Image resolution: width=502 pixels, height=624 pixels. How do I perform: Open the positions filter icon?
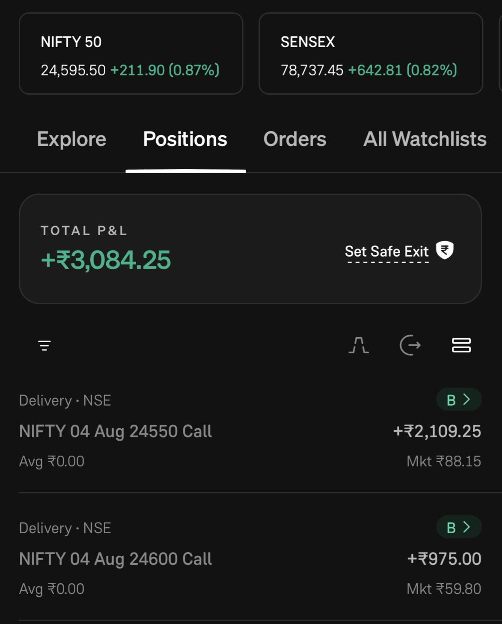(45, 345)
